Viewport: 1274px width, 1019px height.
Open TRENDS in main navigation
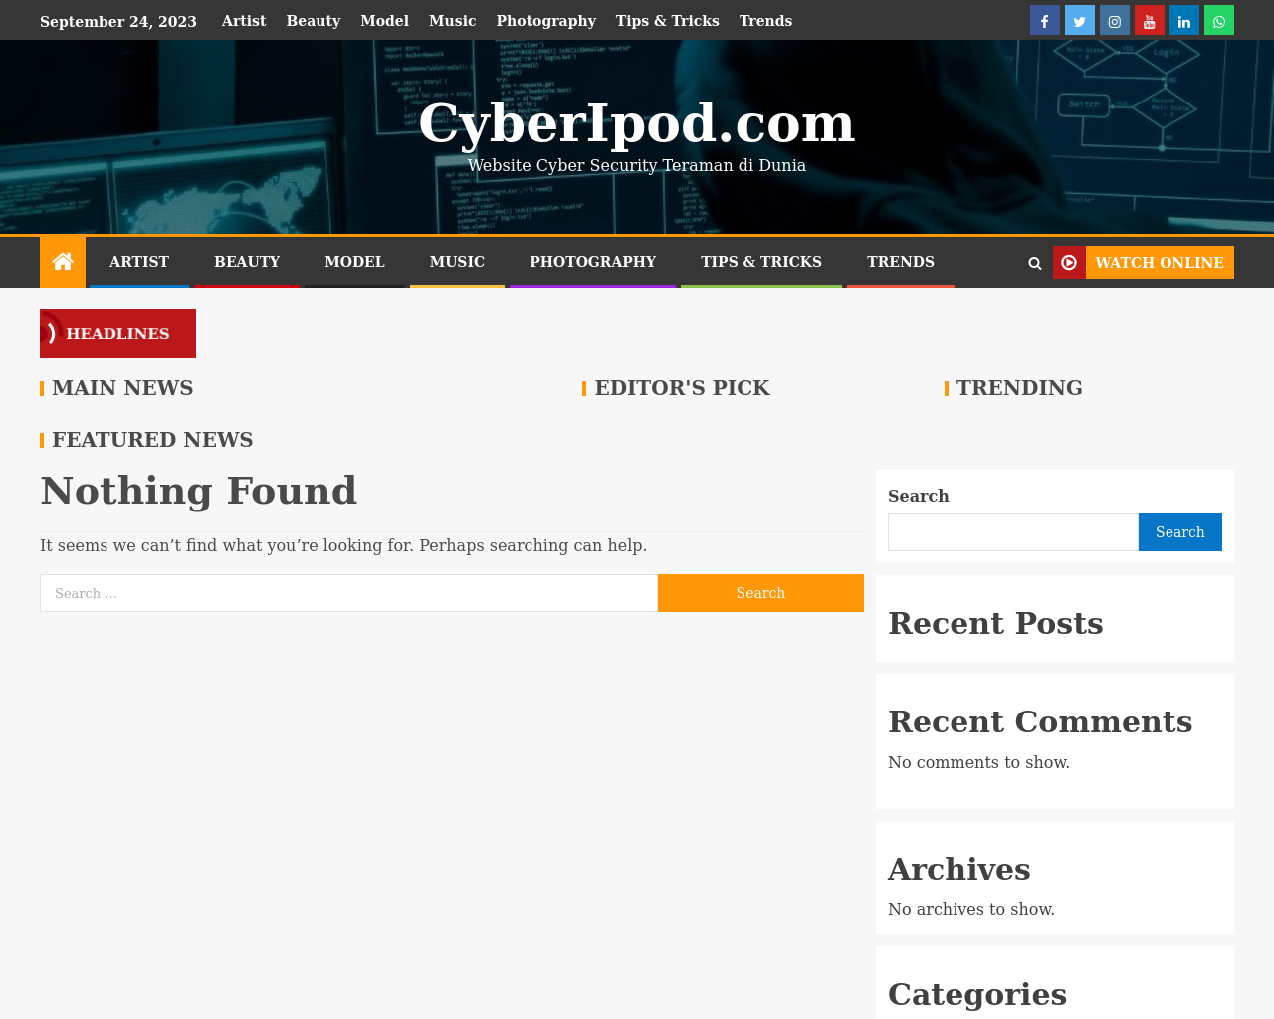[901, 262]
